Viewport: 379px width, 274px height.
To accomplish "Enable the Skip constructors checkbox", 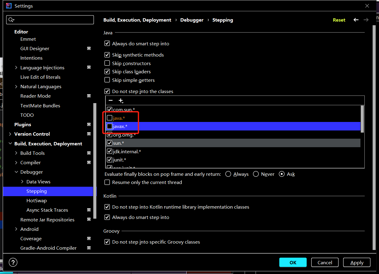I will tap(107, 63).
